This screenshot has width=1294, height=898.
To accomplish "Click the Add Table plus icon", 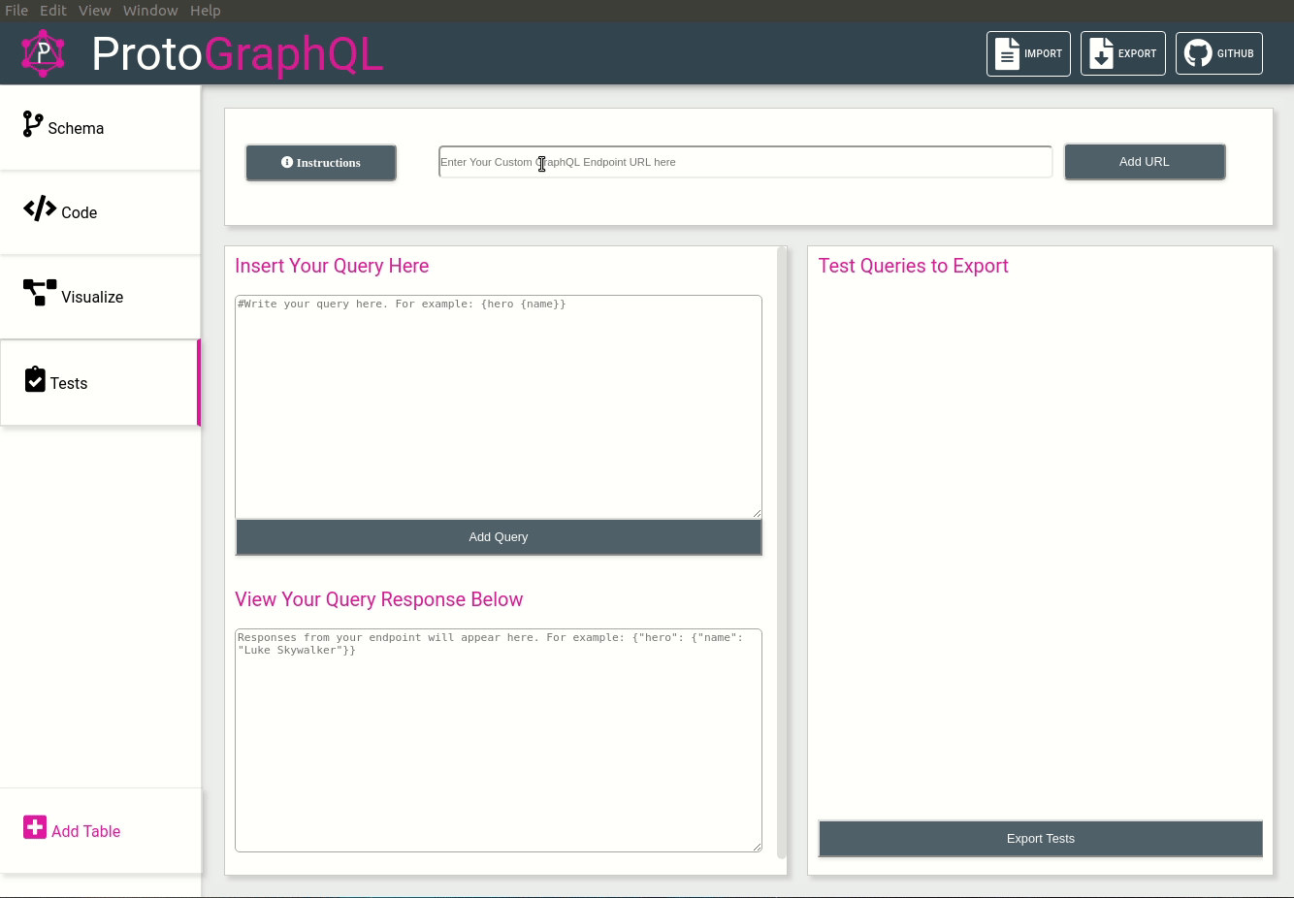I will (35, 827).
